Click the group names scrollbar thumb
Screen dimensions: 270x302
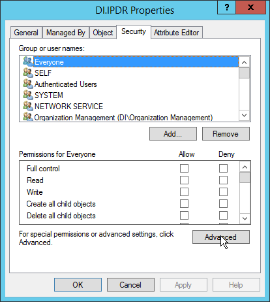(244, 73)
